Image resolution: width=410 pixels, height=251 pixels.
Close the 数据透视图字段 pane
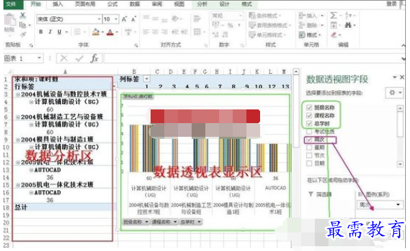[402, 77]
